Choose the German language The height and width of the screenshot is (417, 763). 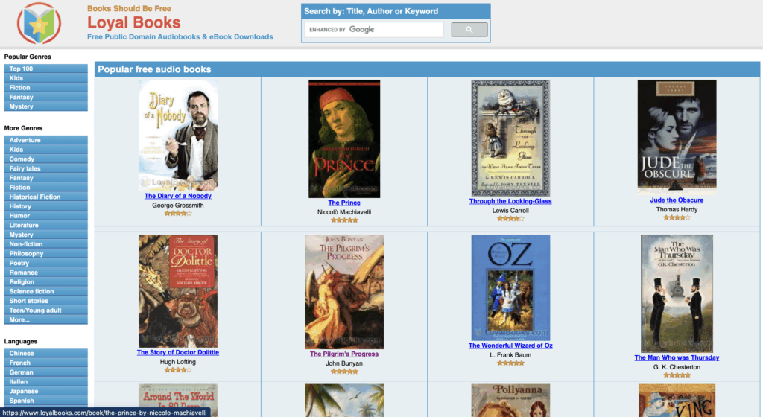(x=45, y=372)
